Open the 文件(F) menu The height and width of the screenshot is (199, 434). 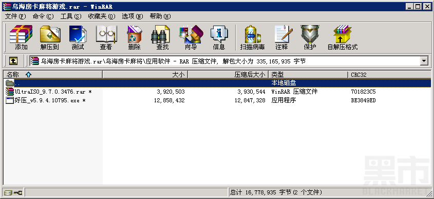(15, 16)
